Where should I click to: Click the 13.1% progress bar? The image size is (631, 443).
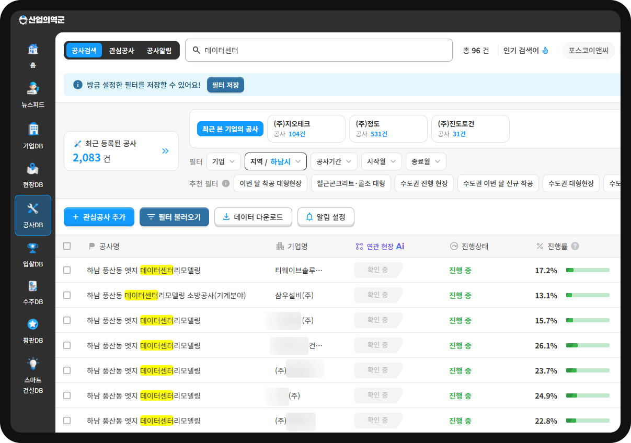pos(588,295)
